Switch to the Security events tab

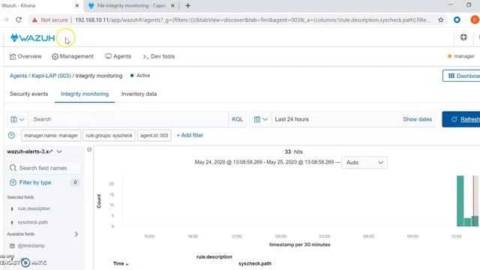click(x=29, y=94)
